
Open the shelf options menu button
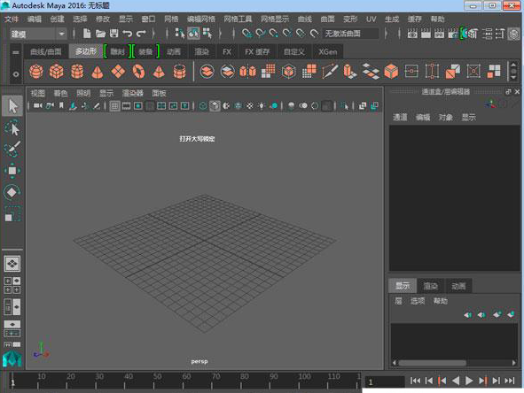16,74
